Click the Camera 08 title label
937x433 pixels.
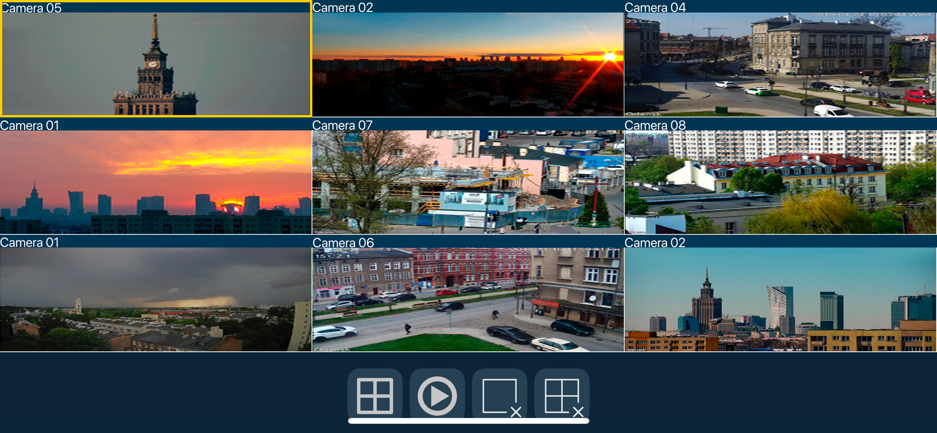[x=655, y=125]
